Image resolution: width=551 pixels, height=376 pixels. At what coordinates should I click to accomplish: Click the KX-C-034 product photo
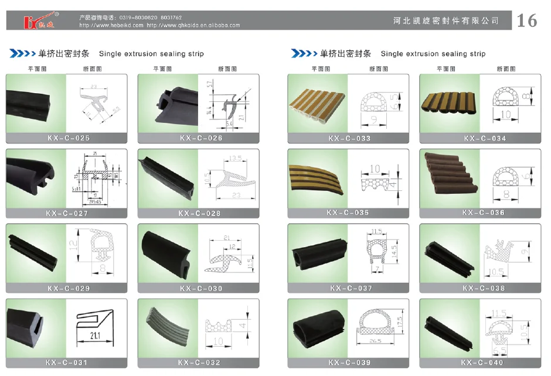[450, 104]
